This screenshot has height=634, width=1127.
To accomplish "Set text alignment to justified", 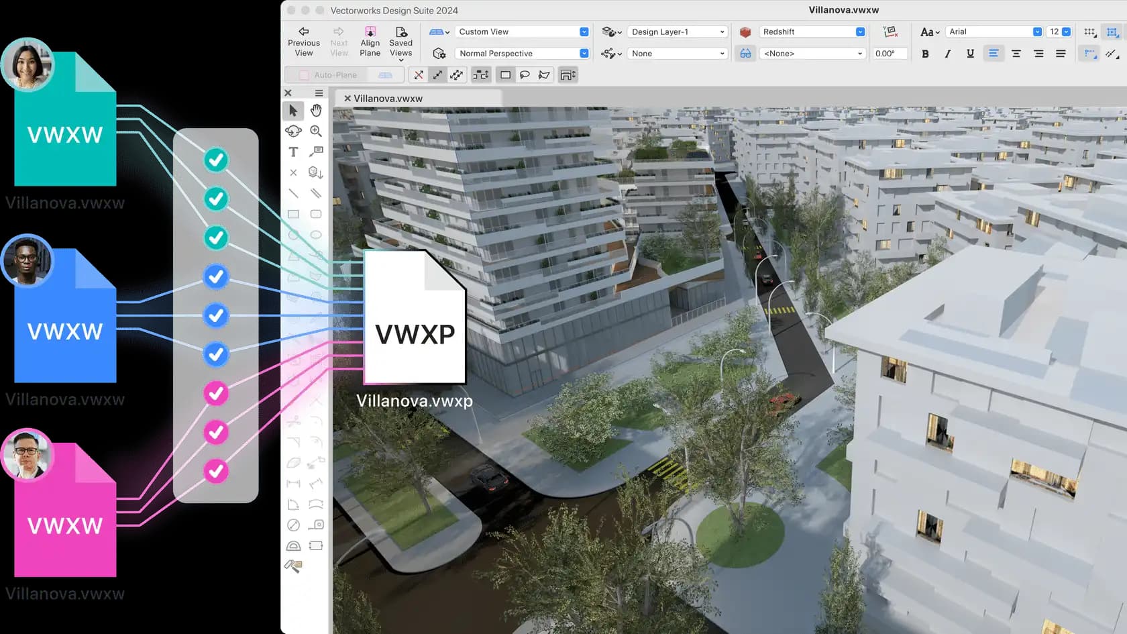I will click(x=1061, y=54).
